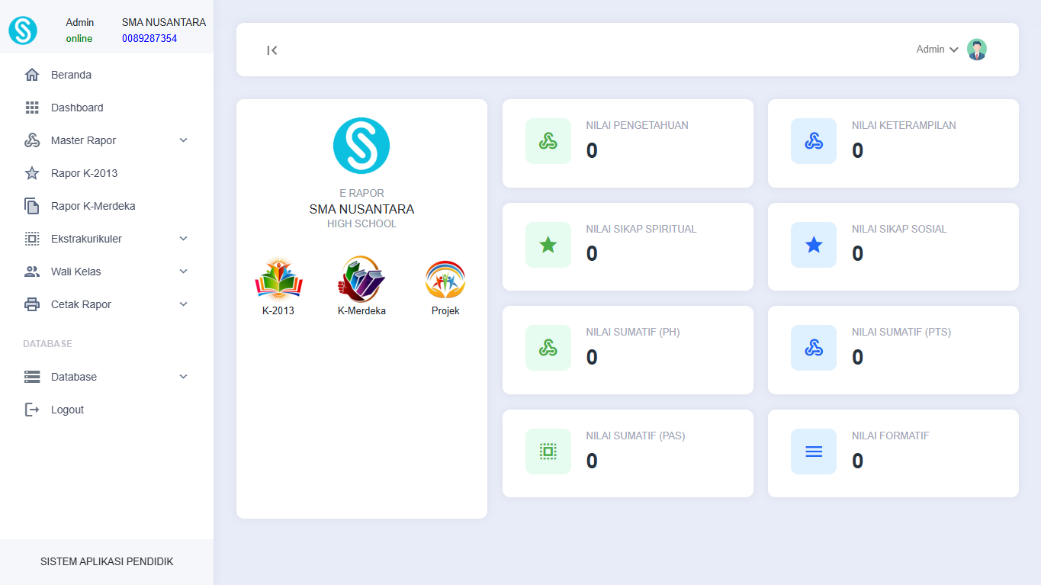Click the admin avatar picture
The image size is (1041, 585).
[976, 50]
